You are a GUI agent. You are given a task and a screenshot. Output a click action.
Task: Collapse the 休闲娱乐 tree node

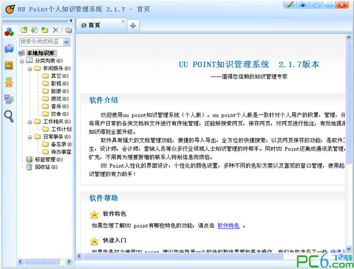[30, 69]
